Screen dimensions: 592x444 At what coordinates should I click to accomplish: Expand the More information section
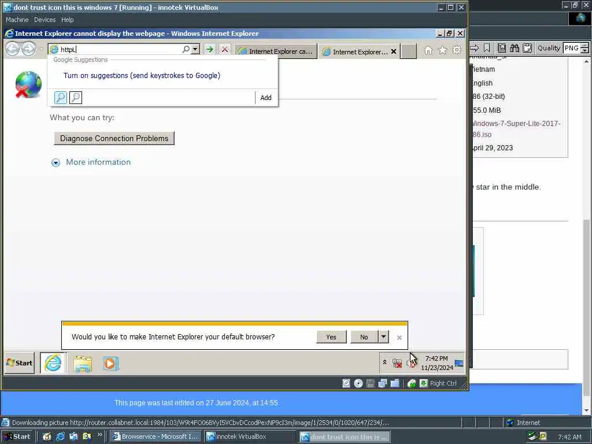55,162
